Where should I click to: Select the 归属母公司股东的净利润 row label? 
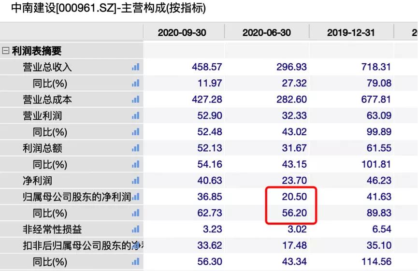[x=77, y=197]
